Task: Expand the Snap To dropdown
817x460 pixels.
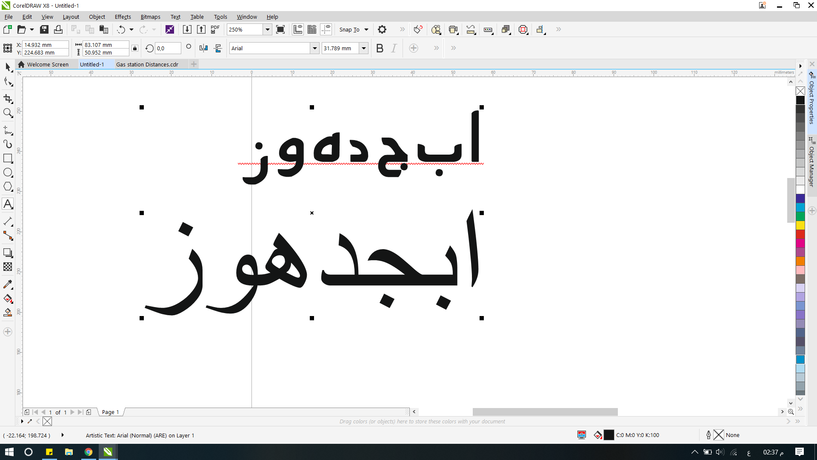Action: point(366,29)
